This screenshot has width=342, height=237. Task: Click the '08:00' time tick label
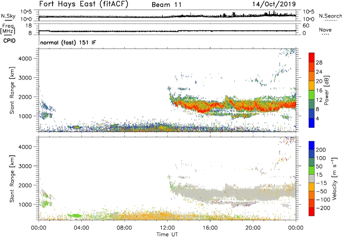(124, 228)
